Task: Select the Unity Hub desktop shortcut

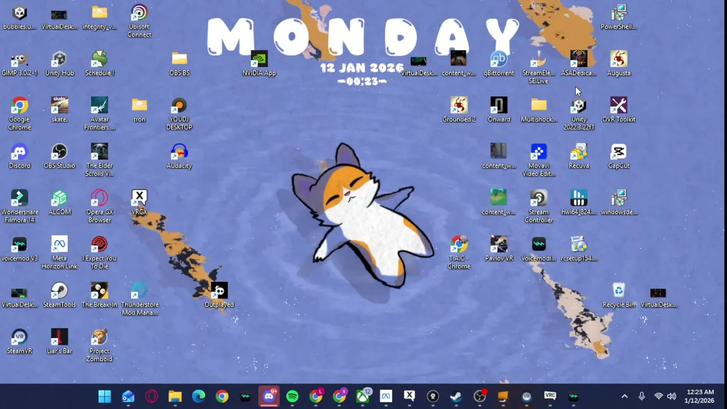Action: 59,63
